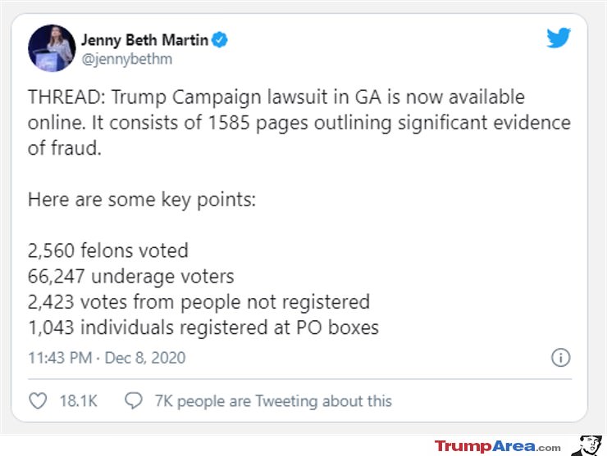This screenshot has width=607, height=456.
Task: Open the 11:43 PM Dec 8, 2020 timestamp
Action: tap(107, 358)
